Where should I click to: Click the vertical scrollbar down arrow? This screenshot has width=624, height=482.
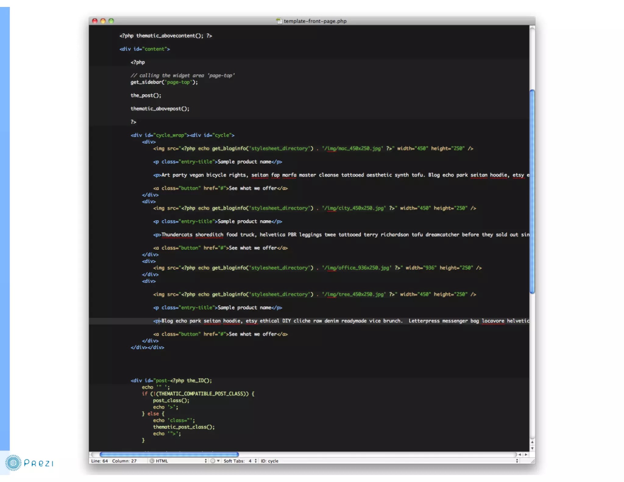pyautogui.click(x=532, y=448)
